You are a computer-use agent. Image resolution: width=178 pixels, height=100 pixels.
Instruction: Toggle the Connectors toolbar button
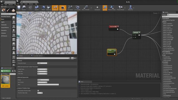point(55,8)
